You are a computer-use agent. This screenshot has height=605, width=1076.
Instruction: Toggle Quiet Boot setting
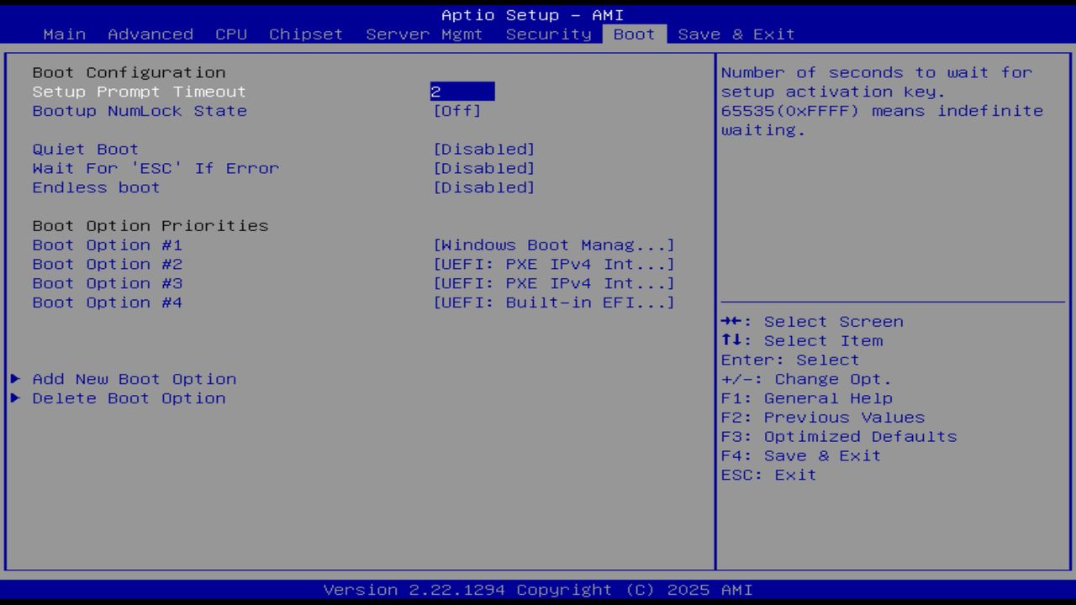click(485, 149)
